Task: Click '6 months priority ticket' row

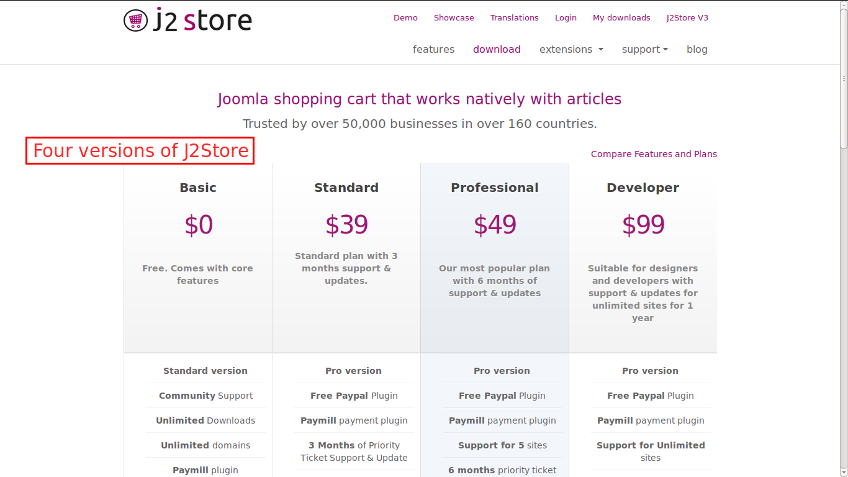Action: click(x=502, y=469)
